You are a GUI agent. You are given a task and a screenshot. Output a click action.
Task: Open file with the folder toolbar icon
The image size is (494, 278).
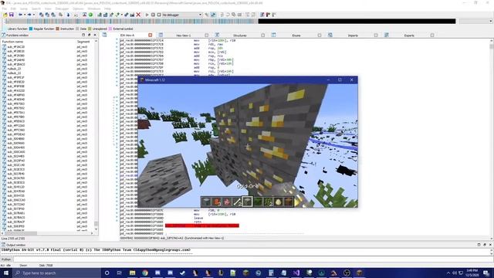click(x=5, y=15)
